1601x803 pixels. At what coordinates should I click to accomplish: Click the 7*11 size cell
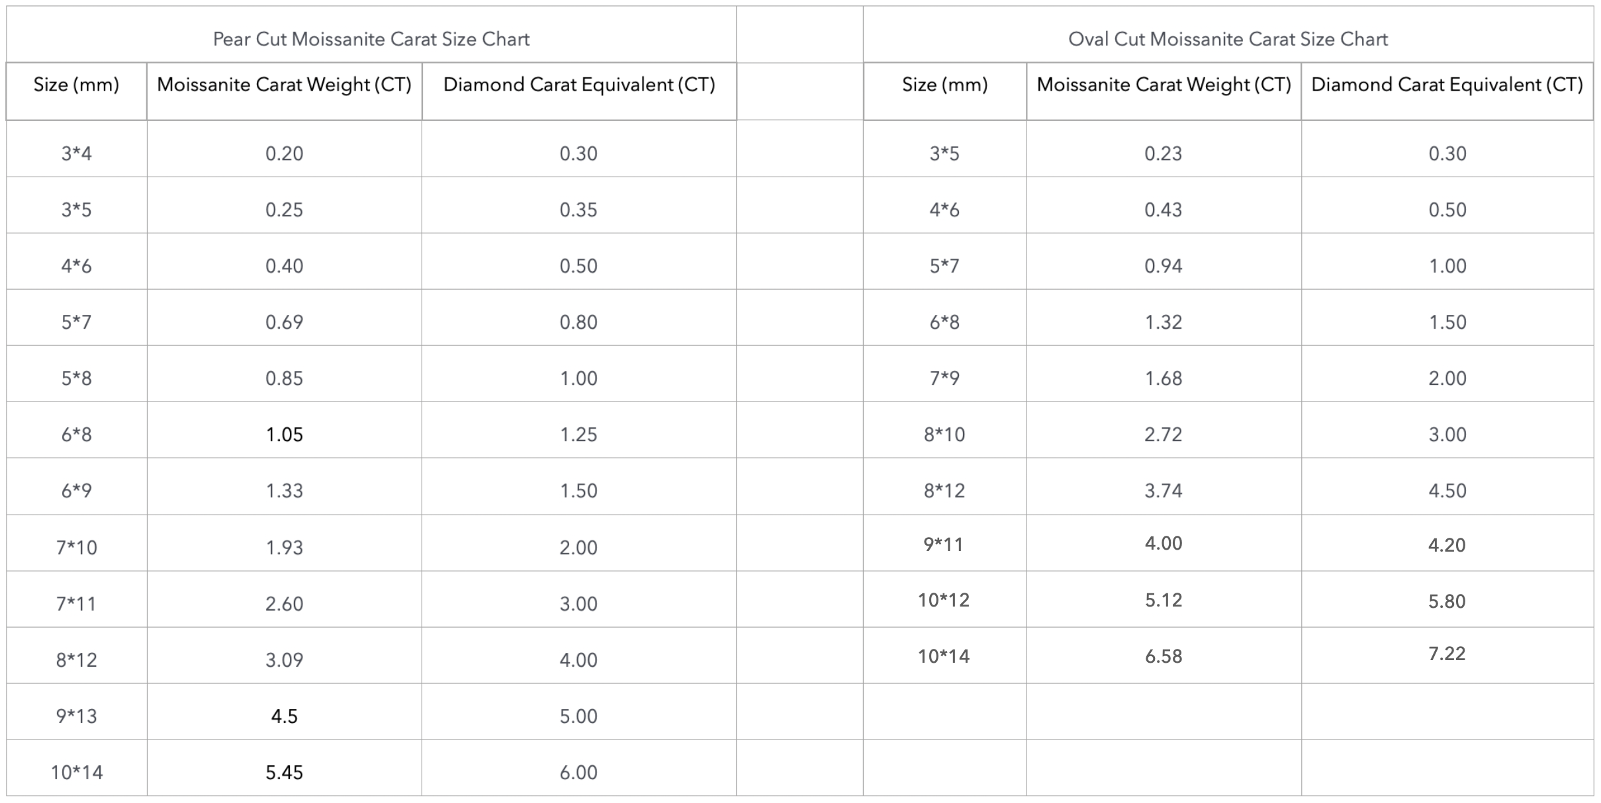tap(76, 604)
